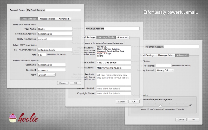This screenshot has height=130, width=208.
Task: Click the highlighted Advanced tab in rightmost dialog
Action: (182, 55)
